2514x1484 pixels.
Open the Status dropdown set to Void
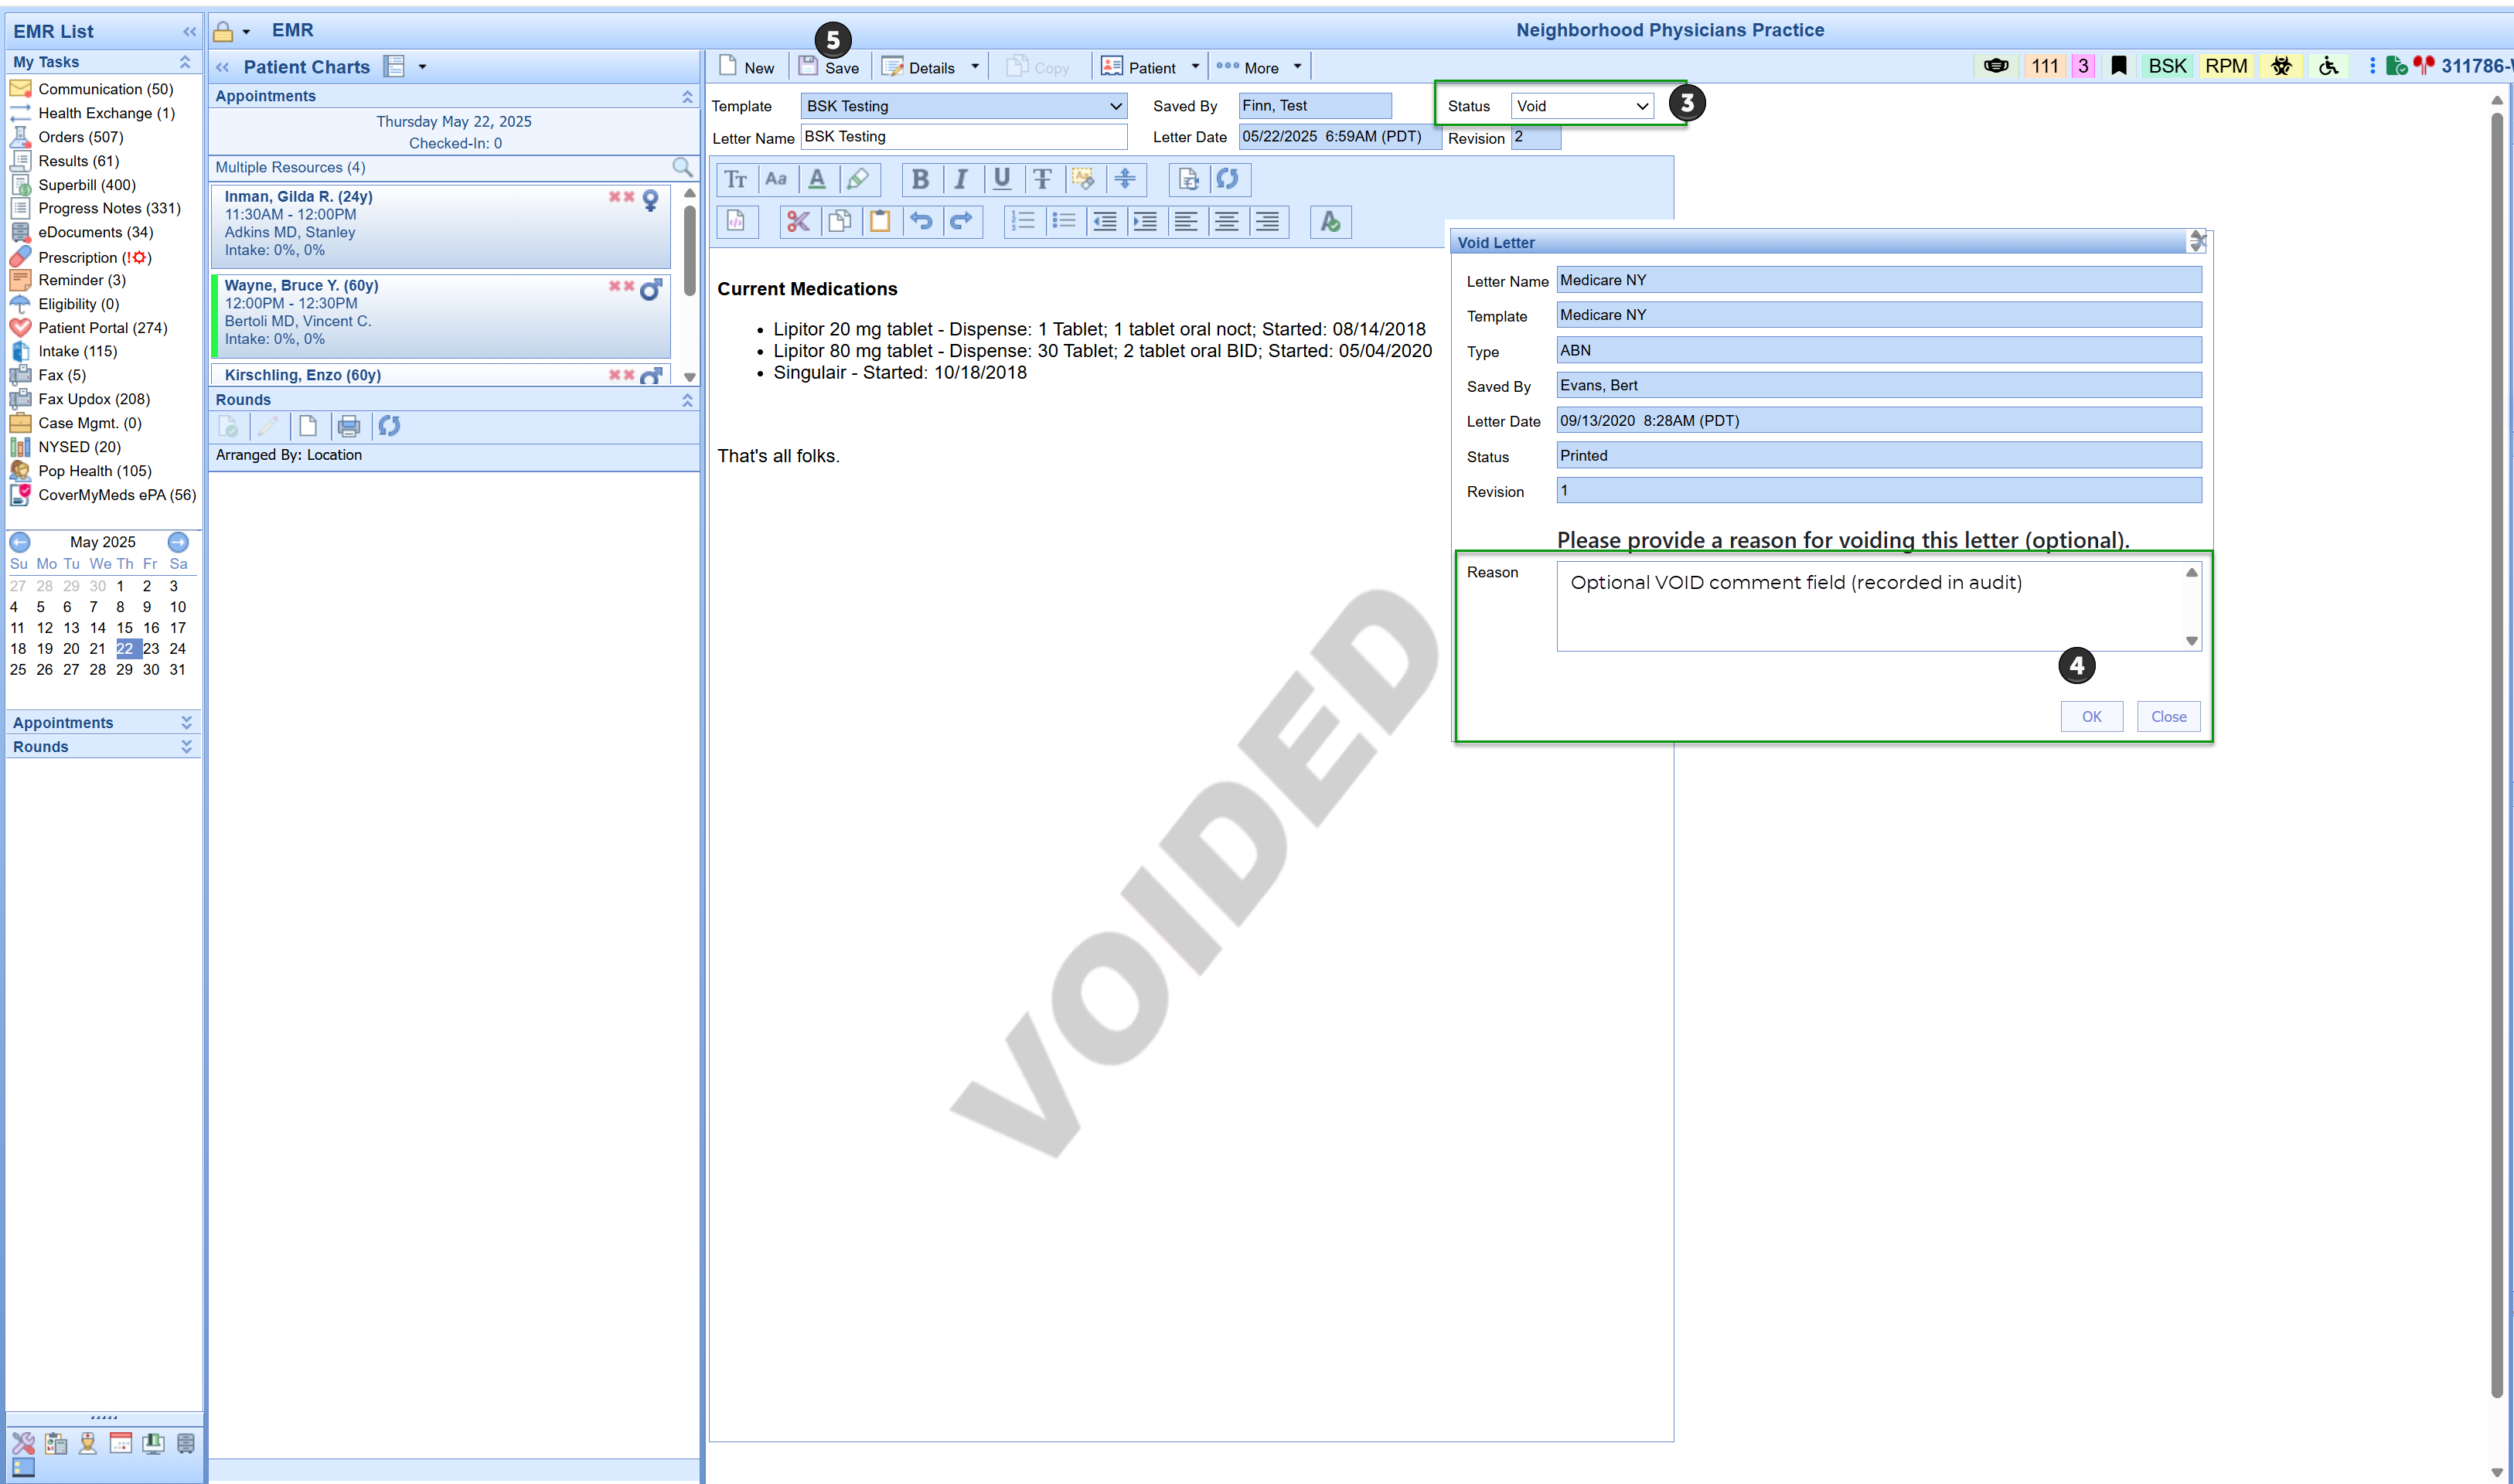1581,106
